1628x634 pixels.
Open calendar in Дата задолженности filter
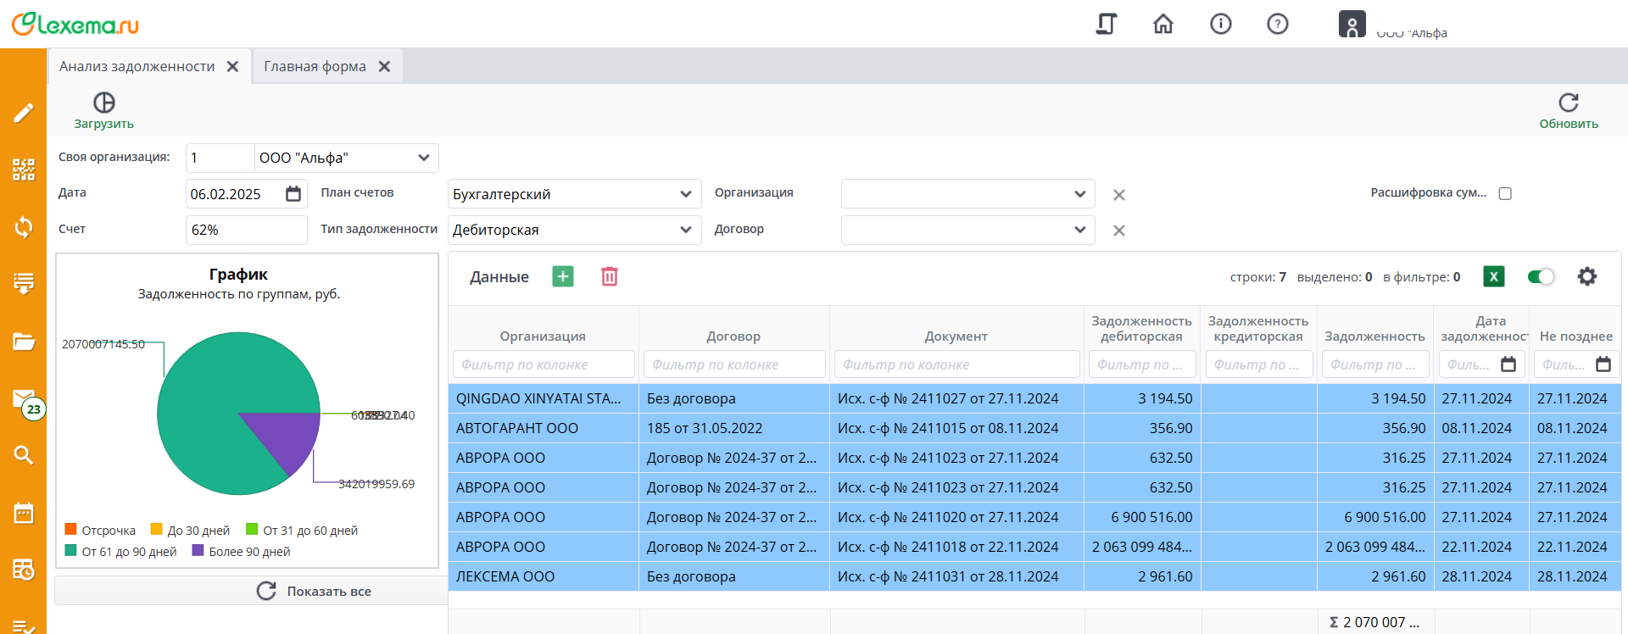pyautogui.click(x=1508, y=364)
